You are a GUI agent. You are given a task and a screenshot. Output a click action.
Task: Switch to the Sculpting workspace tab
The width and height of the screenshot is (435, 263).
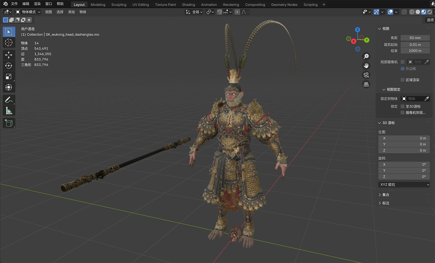[x=119, y=5]
